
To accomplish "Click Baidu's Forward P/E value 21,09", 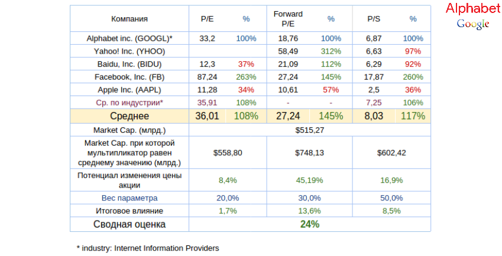I will (288, 64).
